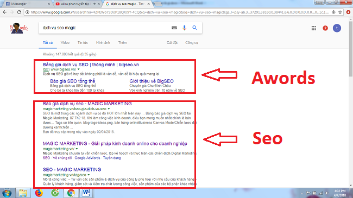Click the network icon in system tray
353x198 pixels.
click(320, 193)
